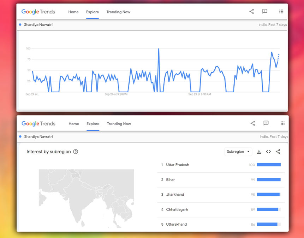
Task: Open the Subregion dropdown
Action: [238, 151]
